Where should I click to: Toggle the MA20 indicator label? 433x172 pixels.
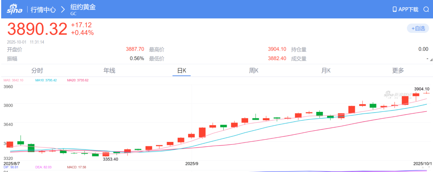point(77,81)
